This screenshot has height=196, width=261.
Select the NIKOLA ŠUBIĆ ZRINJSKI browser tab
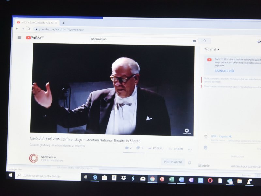[37, 23]
